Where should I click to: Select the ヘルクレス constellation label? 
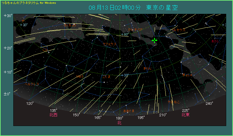click(x=32, y=84)
